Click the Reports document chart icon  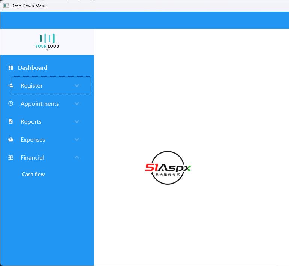pyautogui.click(x=11, y=121)
